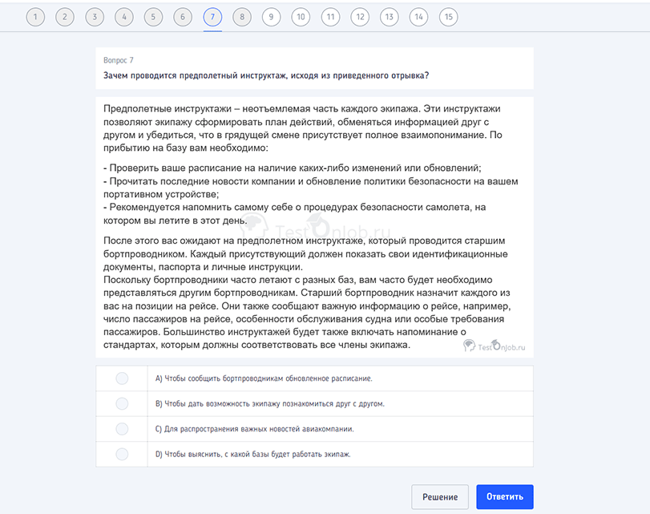Jump to question 2 circle

coord(65,17)
